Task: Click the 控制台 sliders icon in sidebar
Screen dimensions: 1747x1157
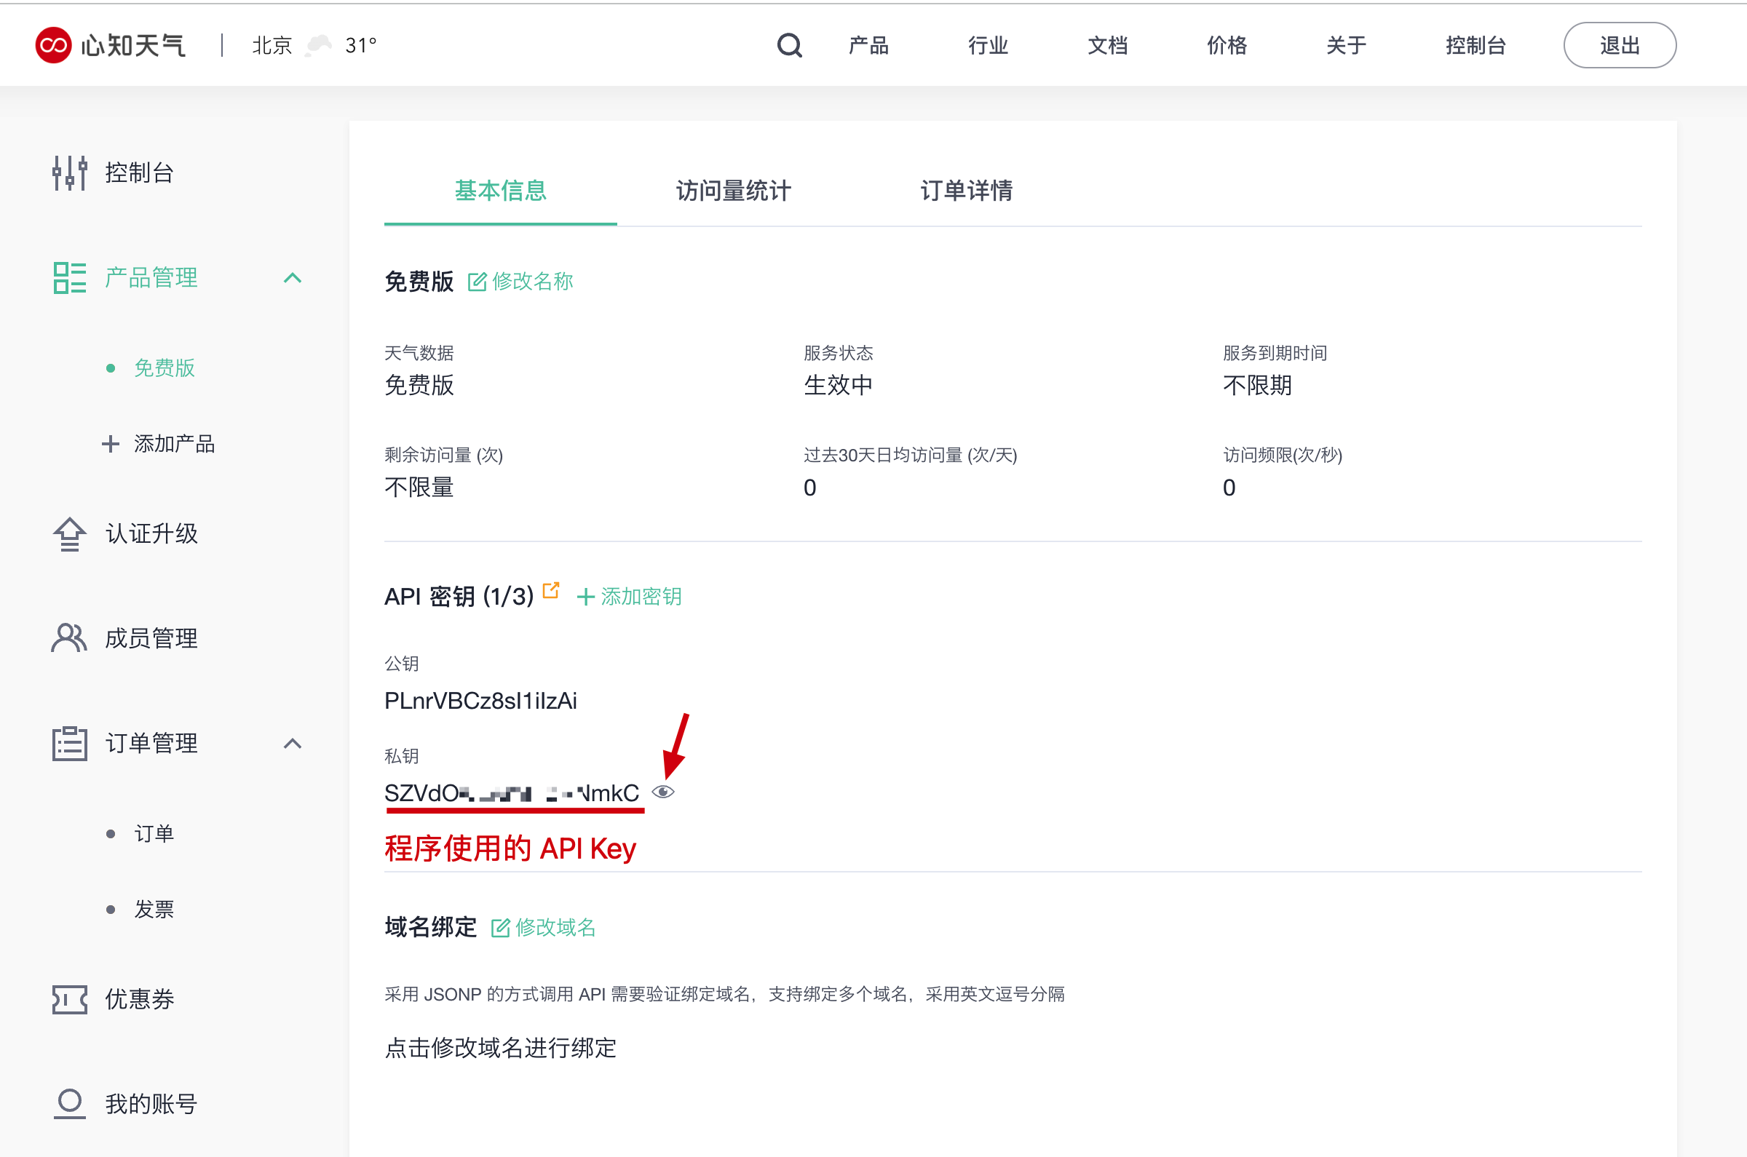Action: 69,172
